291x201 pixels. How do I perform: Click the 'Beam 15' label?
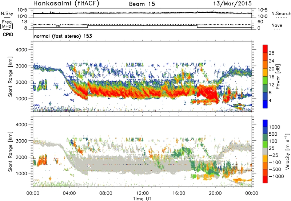point(142,4)
